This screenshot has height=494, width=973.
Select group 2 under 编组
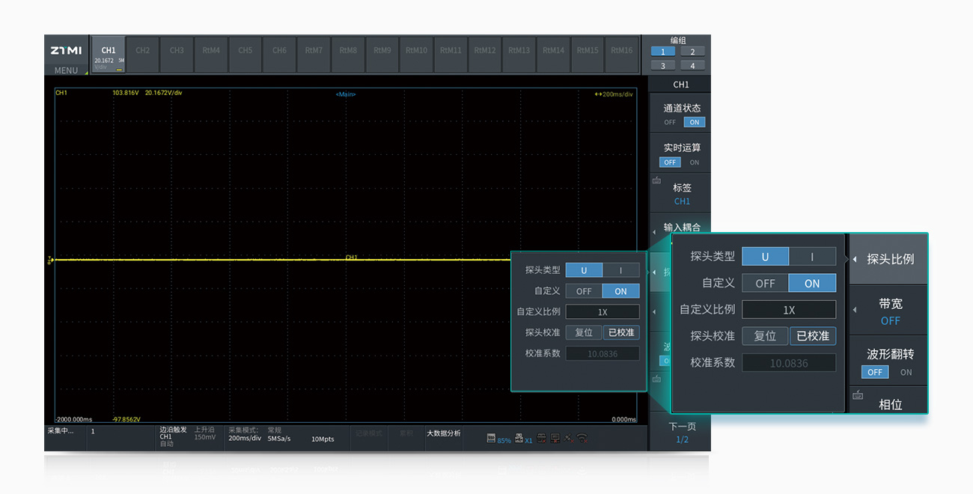[x=692, y=52]
